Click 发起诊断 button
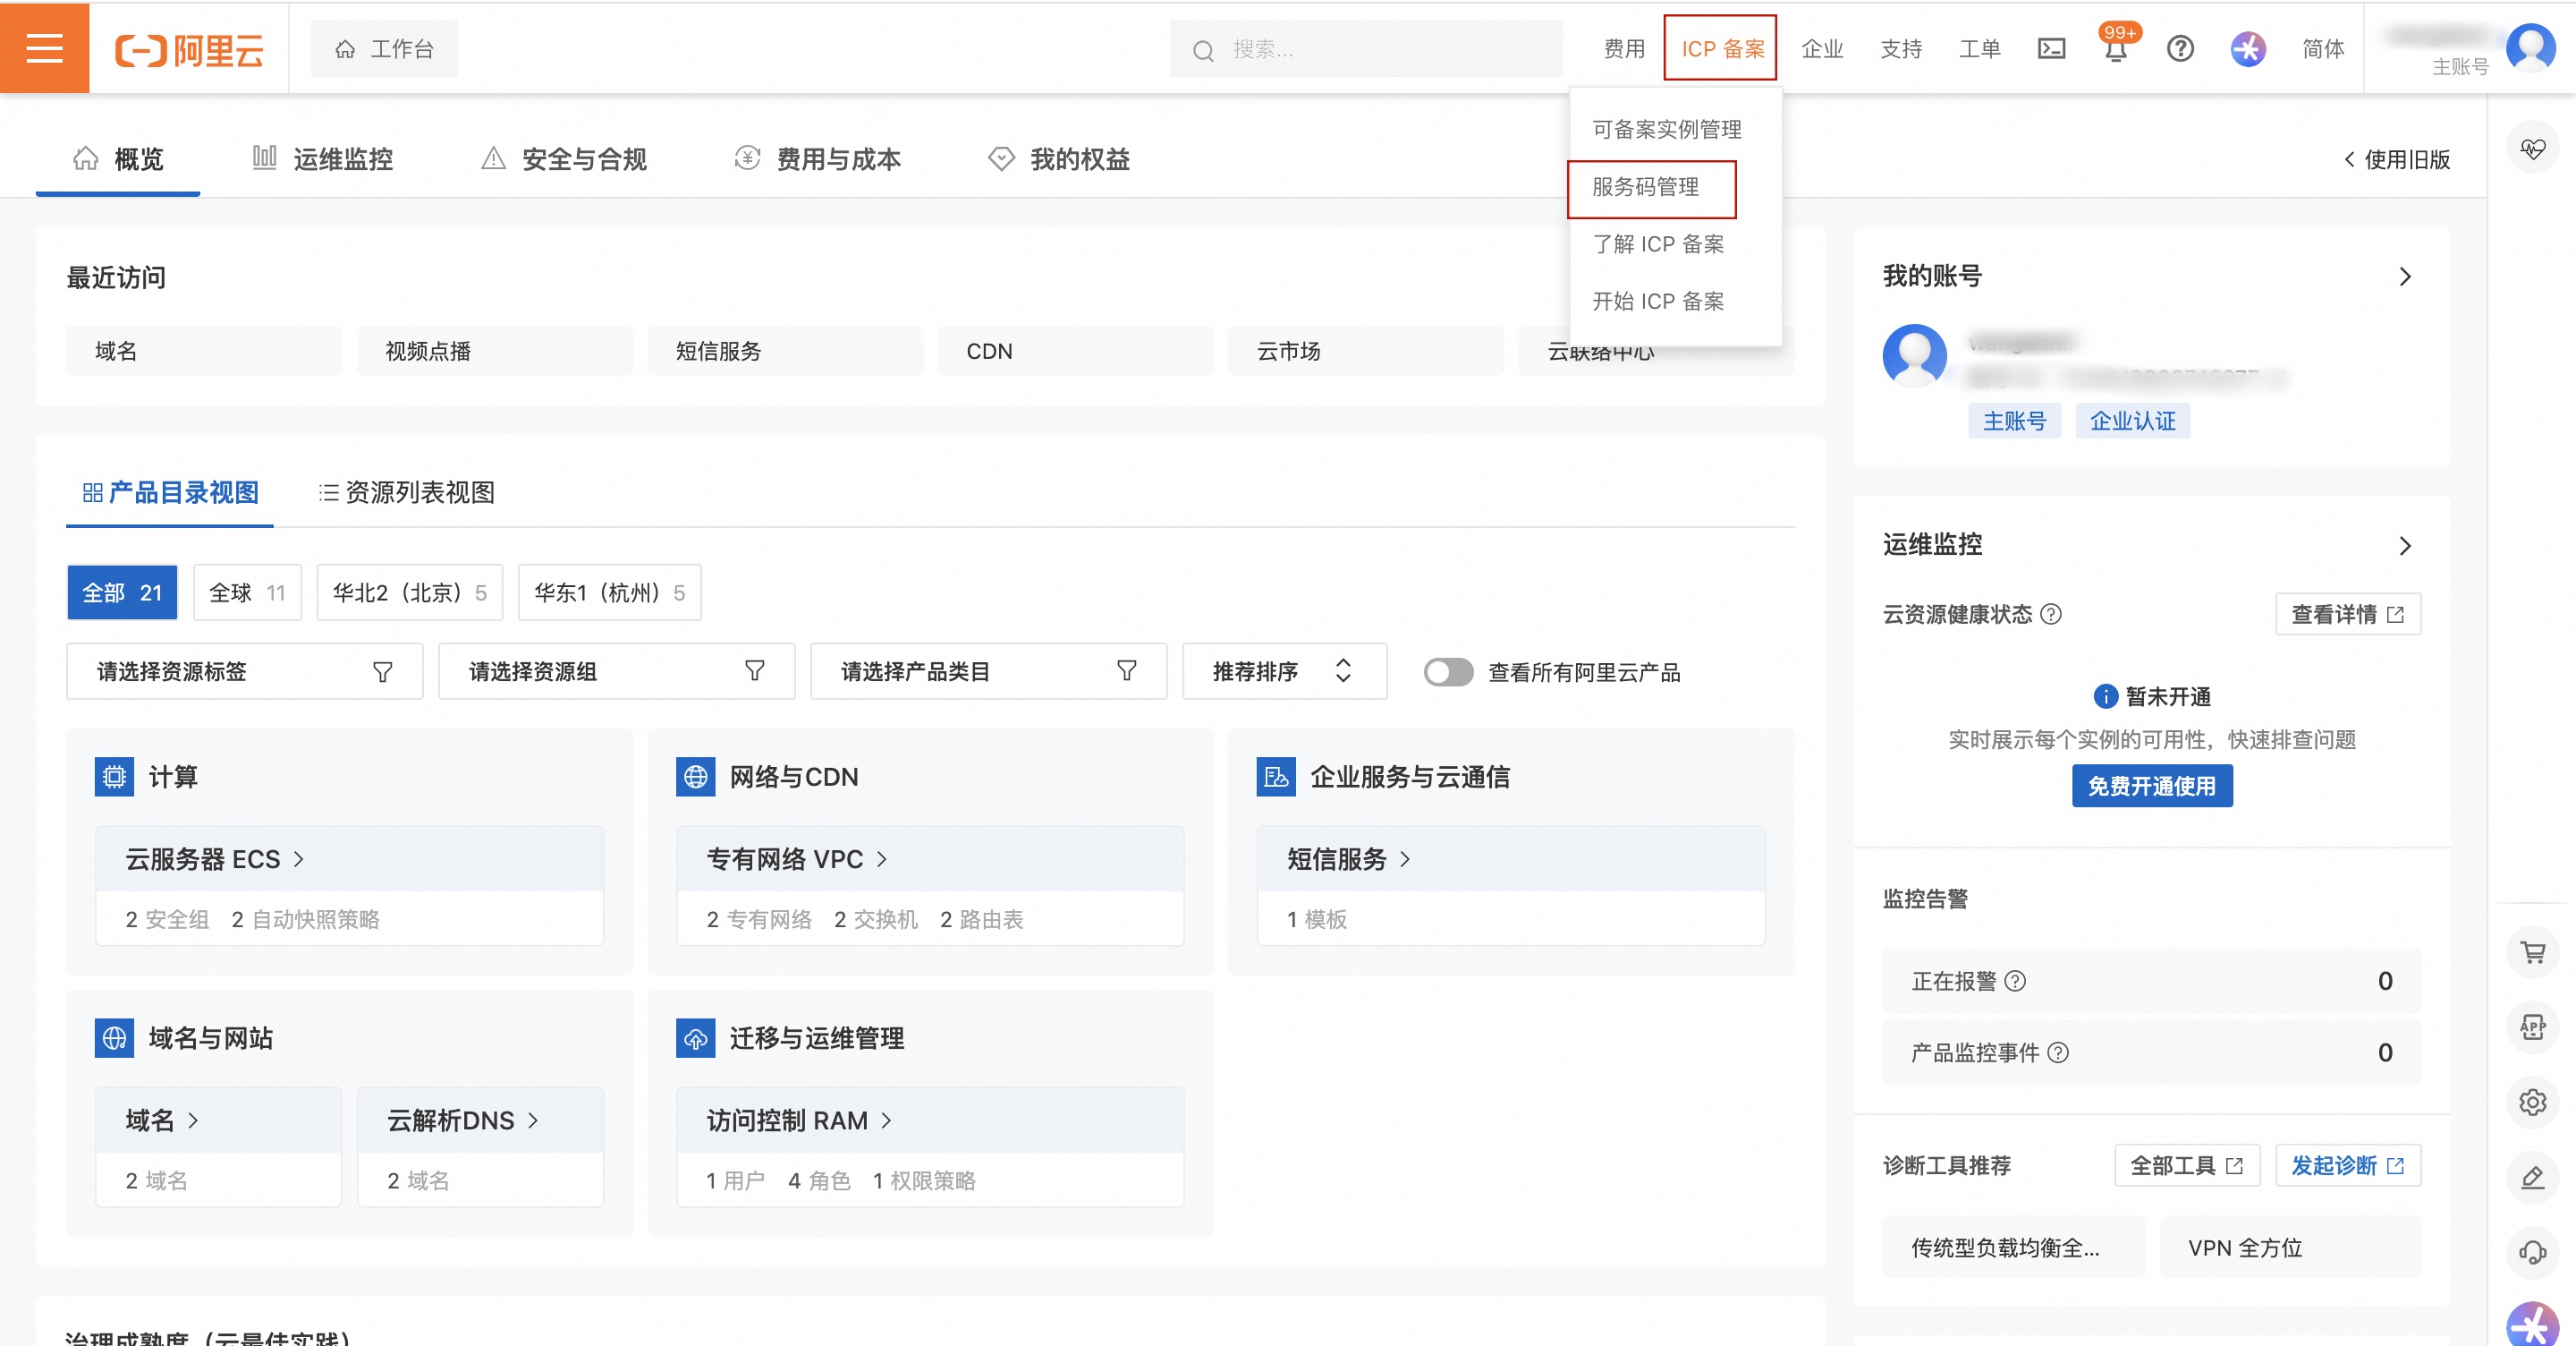2576x1346 pixels. coord(2348,1165)
